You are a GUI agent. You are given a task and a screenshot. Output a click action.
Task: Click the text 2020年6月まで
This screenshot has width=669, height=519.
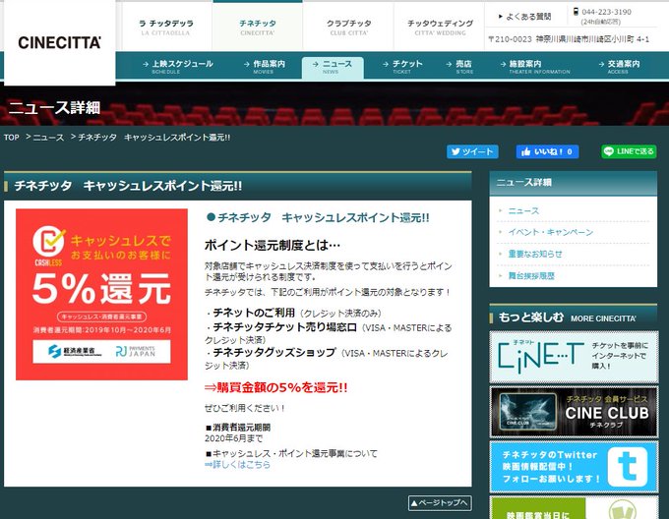(x=233, y=438)
